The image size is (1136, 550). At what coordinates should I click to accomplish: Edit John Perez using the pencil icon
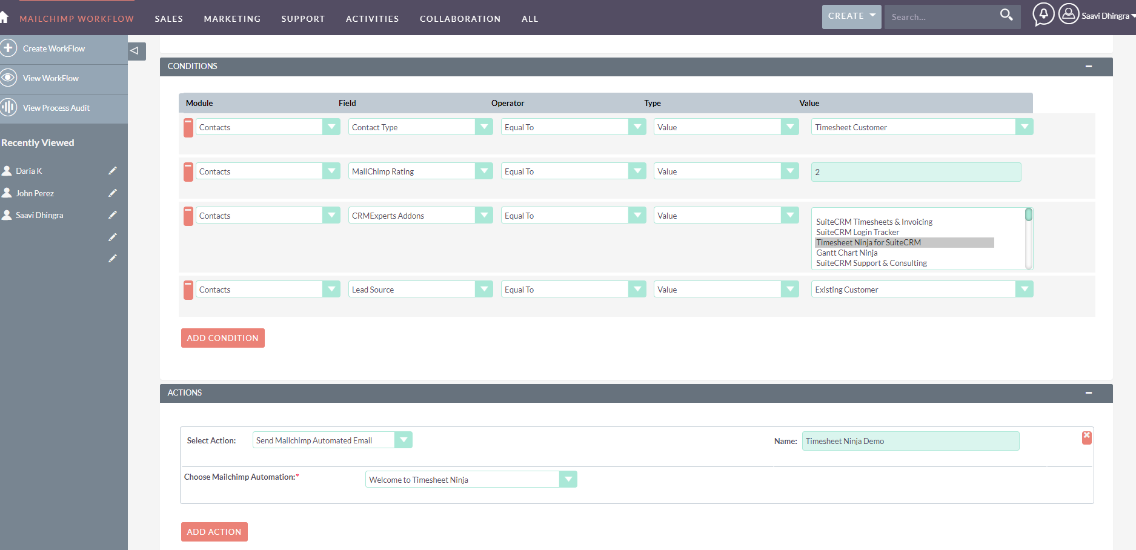113,193
